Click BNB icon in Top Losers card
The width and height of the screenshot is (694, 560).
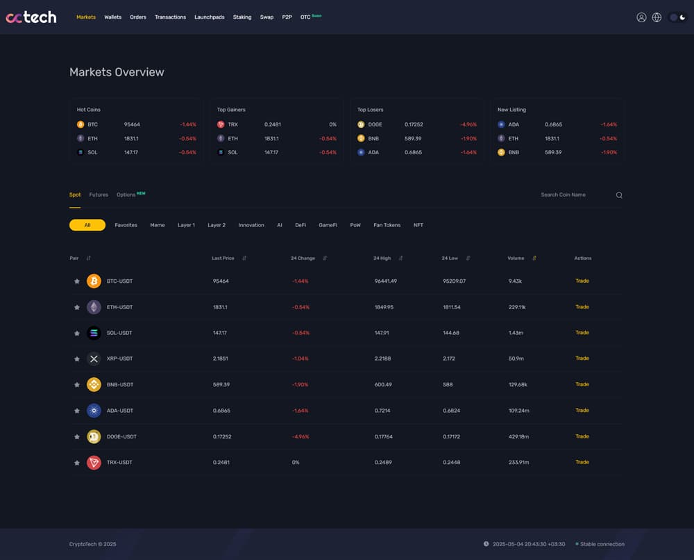pos(361,138)
